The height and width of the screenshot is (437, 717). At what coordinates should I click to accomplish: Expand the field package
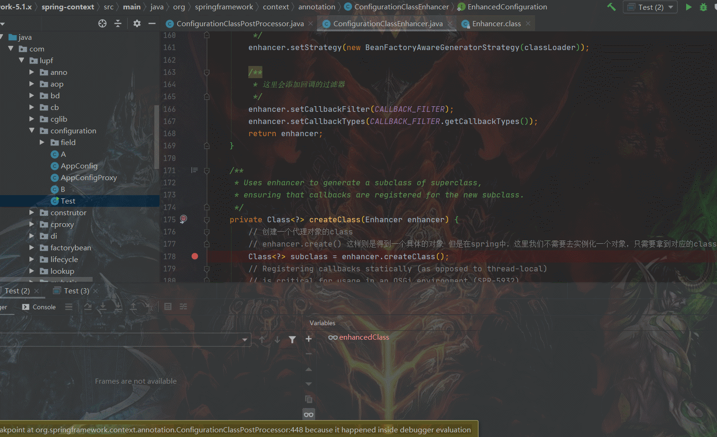click(x=42, y=142)
